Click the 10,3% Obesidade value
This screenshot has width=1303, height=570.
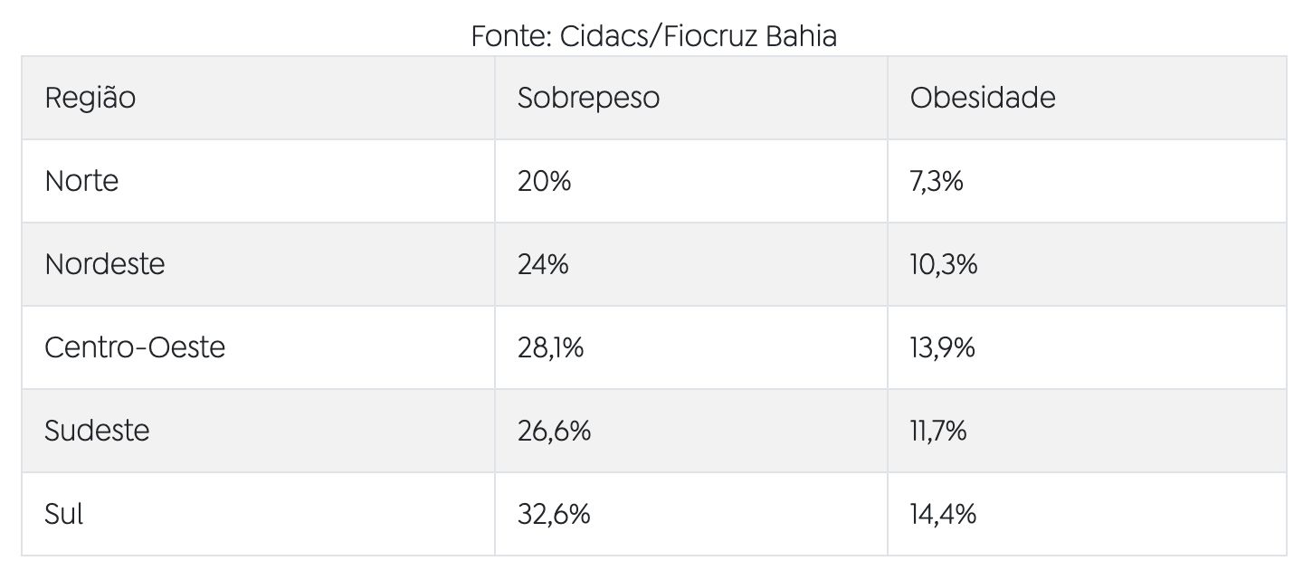(x=944, y=264)
